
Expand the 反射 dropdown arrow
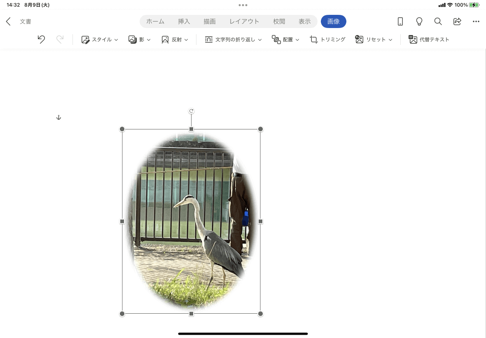pyautogui.click(x=186, y=40)
